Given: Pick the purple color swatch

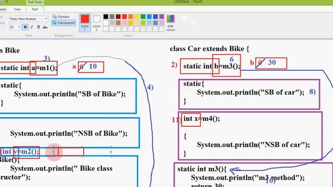Looking at the screenshot, I should click(162, 17).
